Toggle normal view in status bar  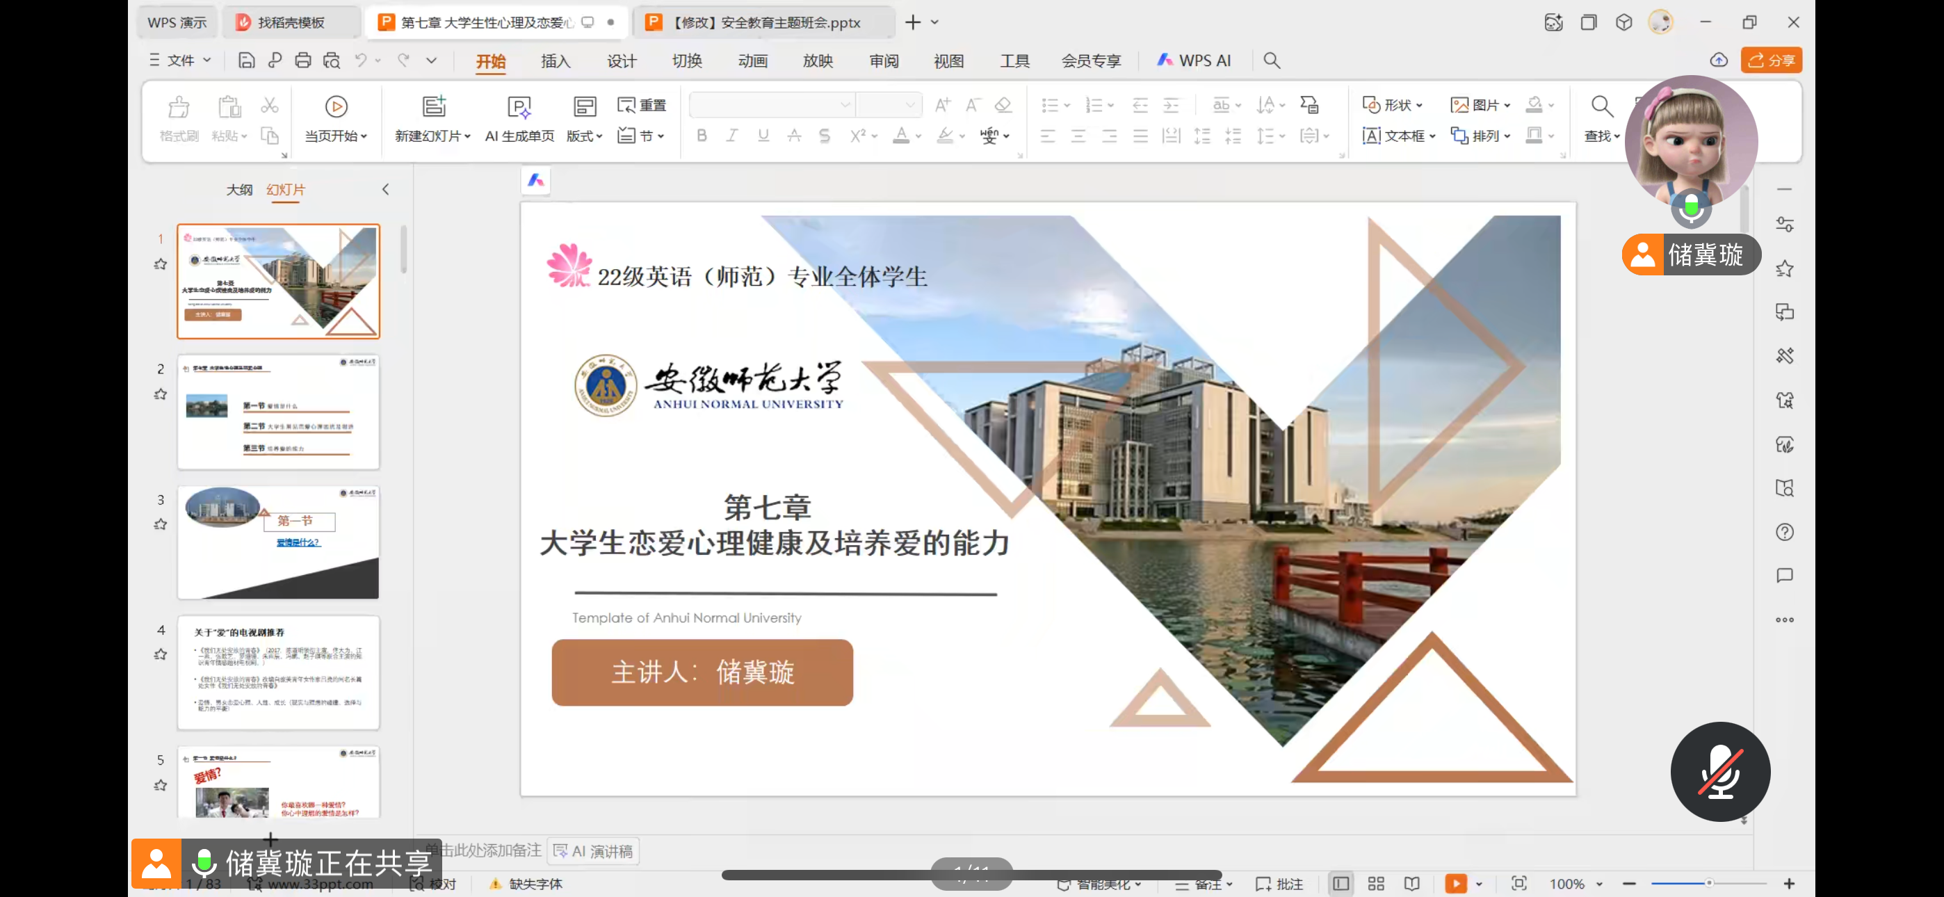[1341, 883]
